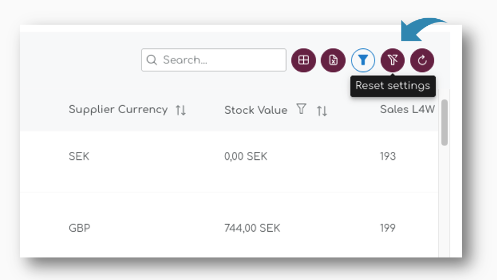Click the Reset settings crossed-filter icon
The width and height of the screenshot is (497, 280).
coord(392,60)
